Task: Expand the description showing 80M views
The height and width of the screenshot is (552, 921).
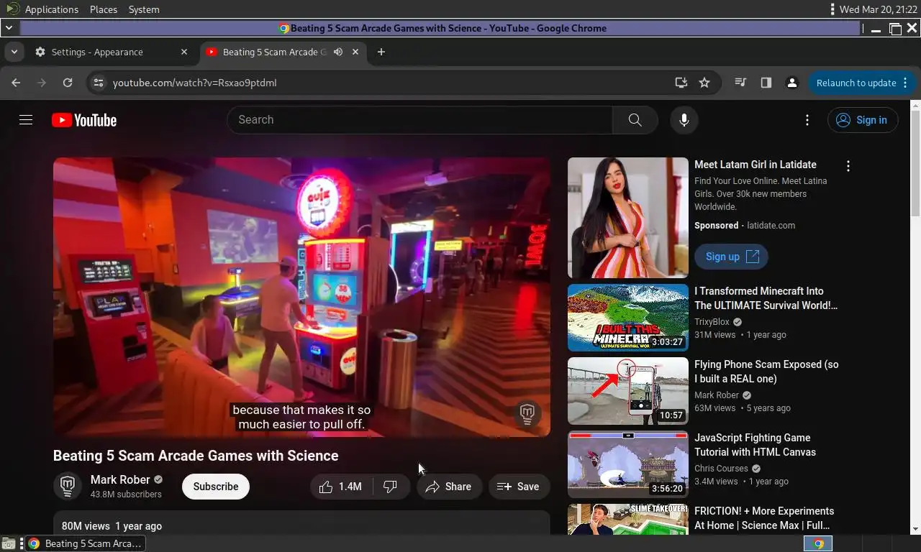Action: [301, 523]
